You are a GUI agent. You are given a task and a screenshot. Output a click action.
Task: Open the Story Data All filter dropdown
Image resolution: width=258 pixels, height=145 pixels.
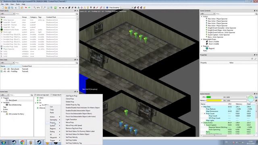(7, 63)
